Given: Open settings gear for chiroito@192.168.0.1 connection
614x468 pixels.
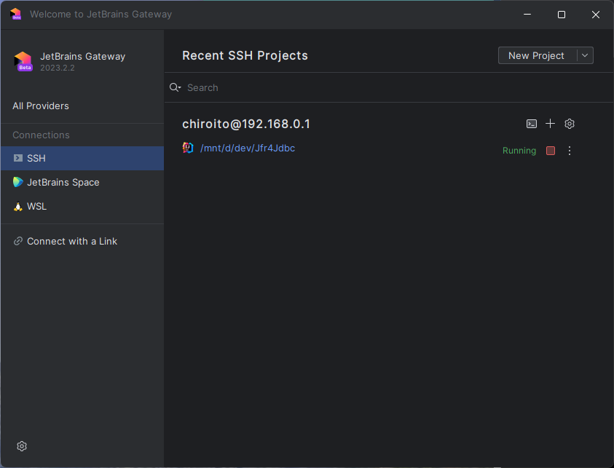Looking at the screenshot, I should coord(570,124).
